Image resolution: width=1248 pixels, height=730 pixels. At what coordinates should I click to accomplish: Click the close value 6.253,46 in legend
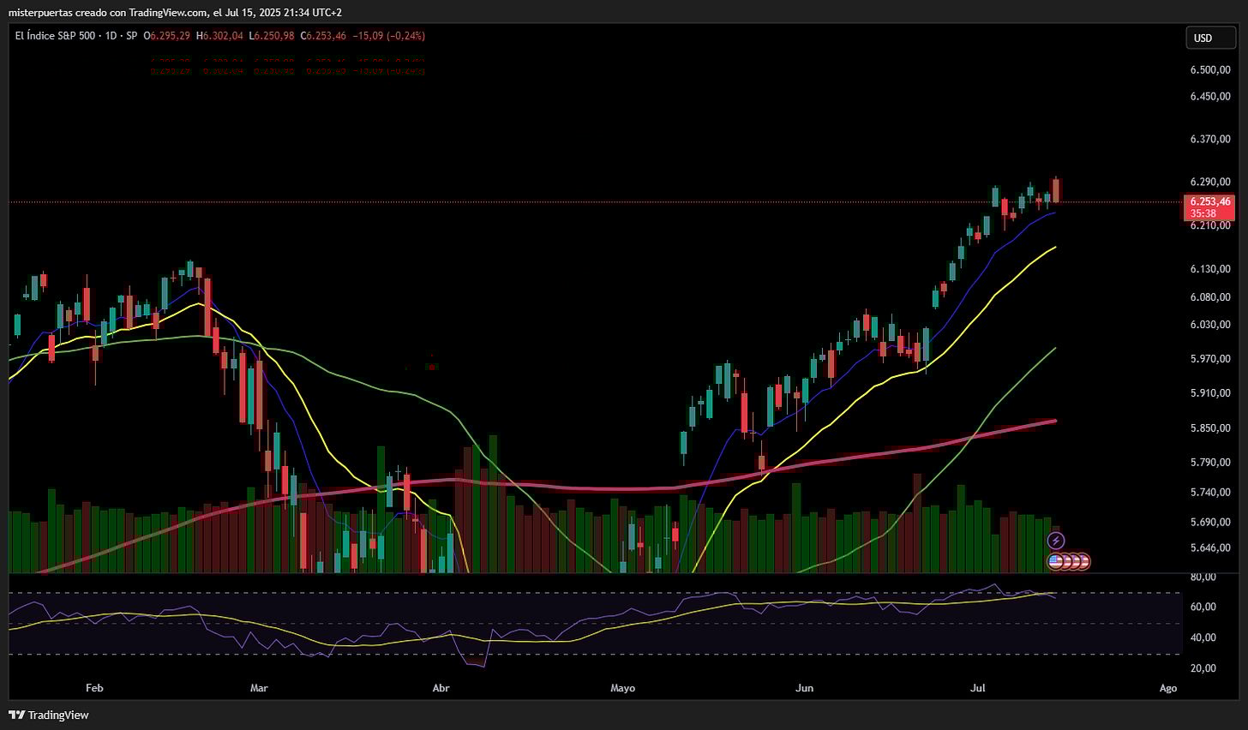327,36
